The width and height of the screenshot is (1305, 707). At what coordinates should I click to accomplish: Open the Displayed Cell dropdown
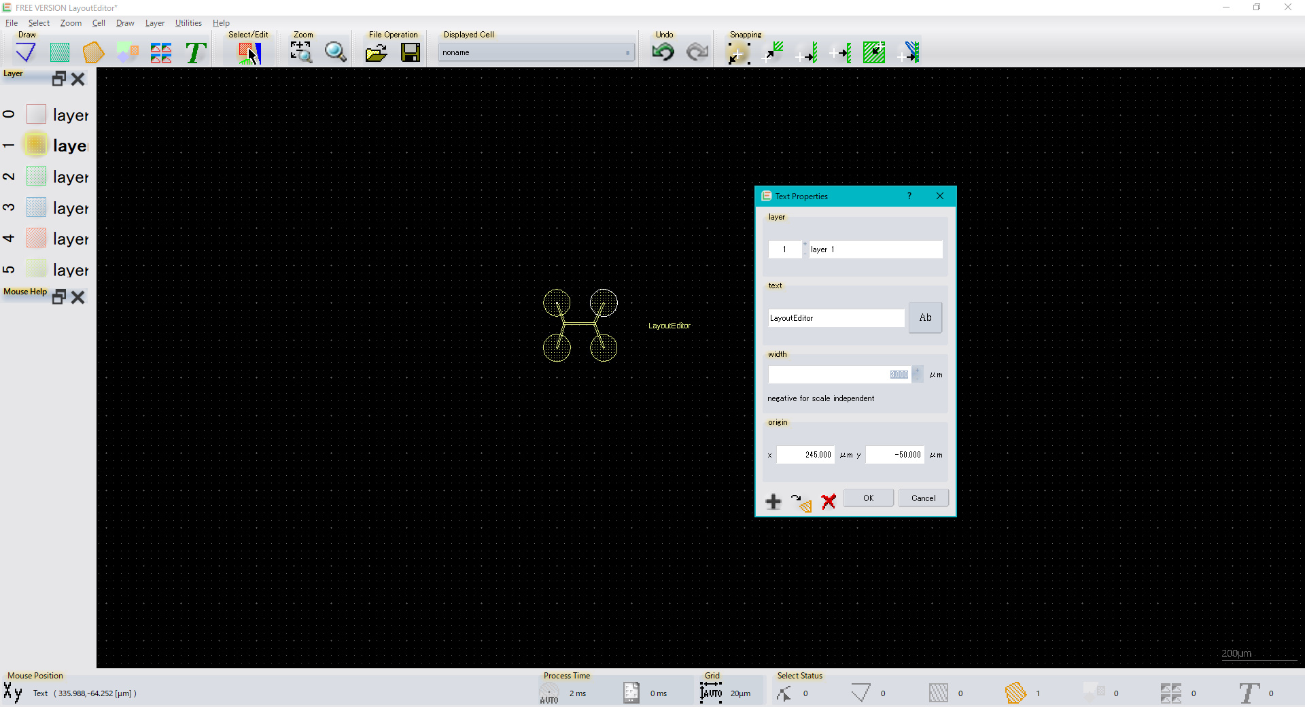(536, 52)
